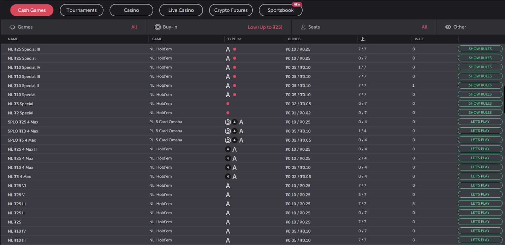Click Let's Play for NL ₮25 4 Max II
The height and width of the screenshot is (245, 505).
coord(480,149)
